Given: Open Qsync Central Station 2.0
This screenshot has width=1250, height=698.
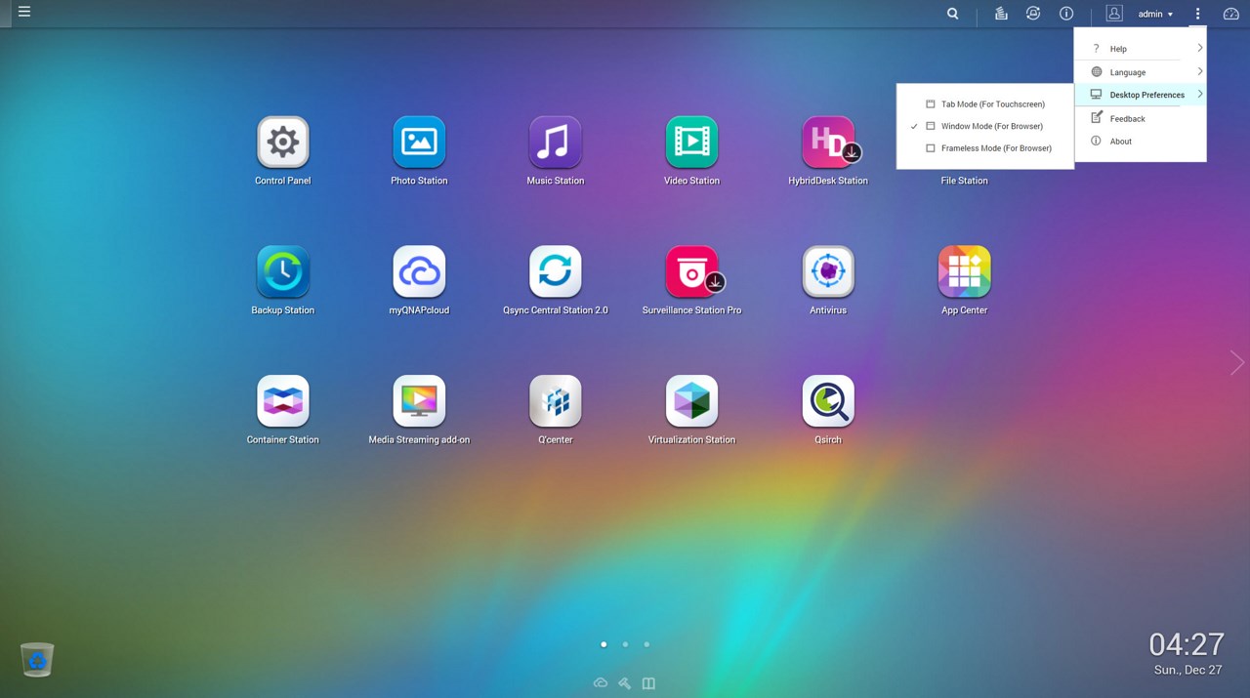Looking at the screenshot, I should [x=556, y=271].
